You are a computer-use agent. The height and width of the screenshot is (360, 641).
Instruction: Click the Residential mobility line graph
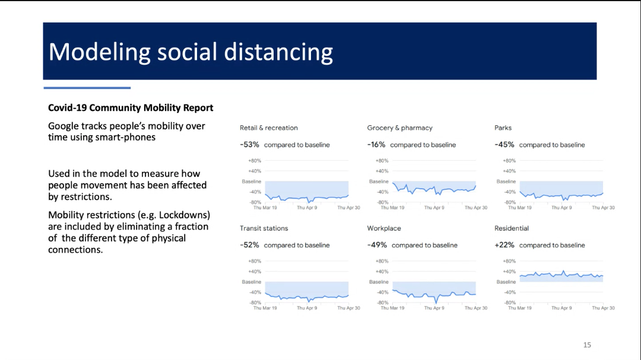tap(561, 275)
